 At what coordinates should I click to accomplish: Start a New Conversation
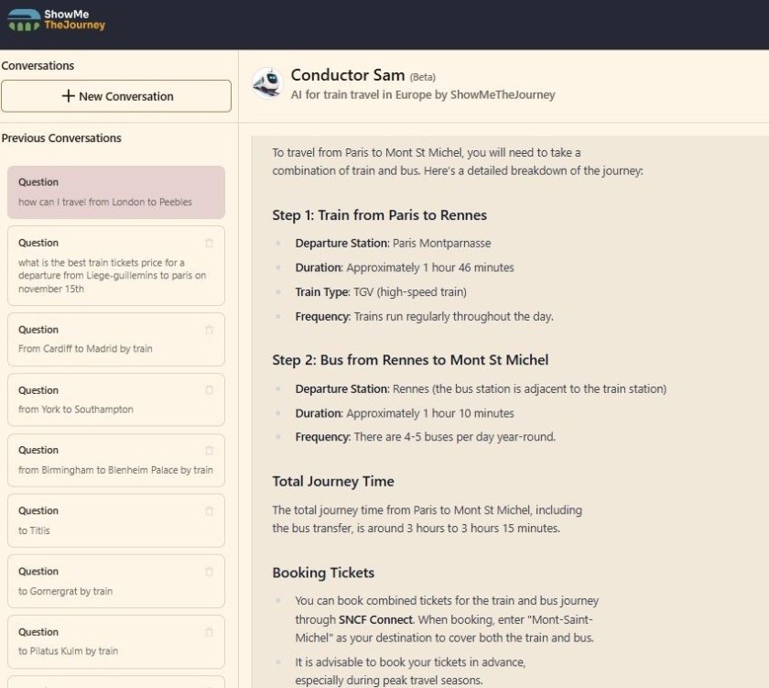point(116,96)
